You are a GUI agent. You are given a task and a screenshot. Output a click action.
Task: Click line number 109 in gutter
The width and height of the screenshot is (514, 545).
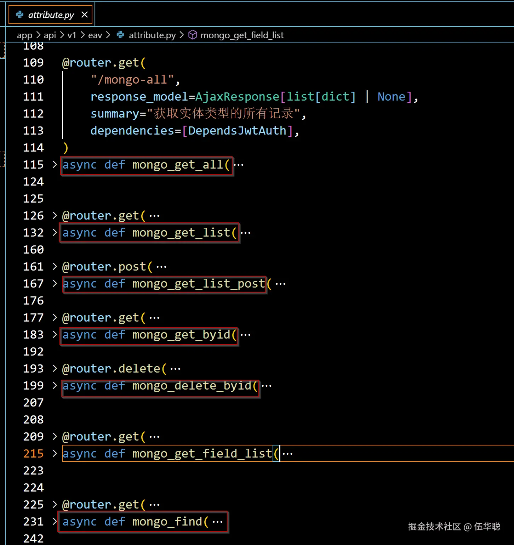(33, 63)
